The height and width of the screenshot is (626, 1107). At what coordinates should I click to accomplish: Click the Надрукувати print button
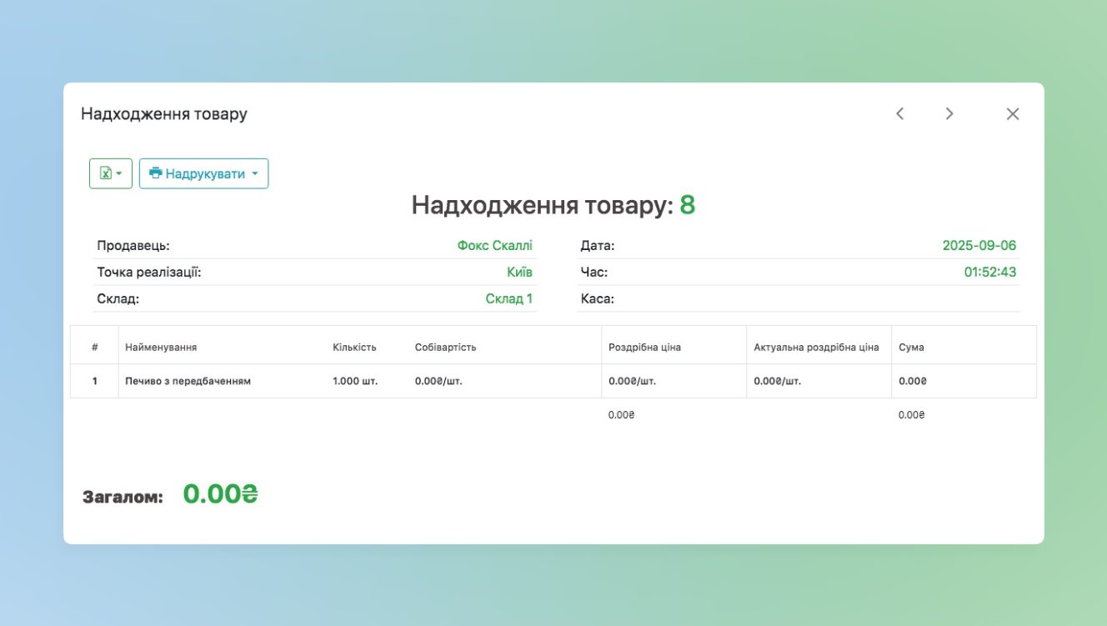[204, 173]
